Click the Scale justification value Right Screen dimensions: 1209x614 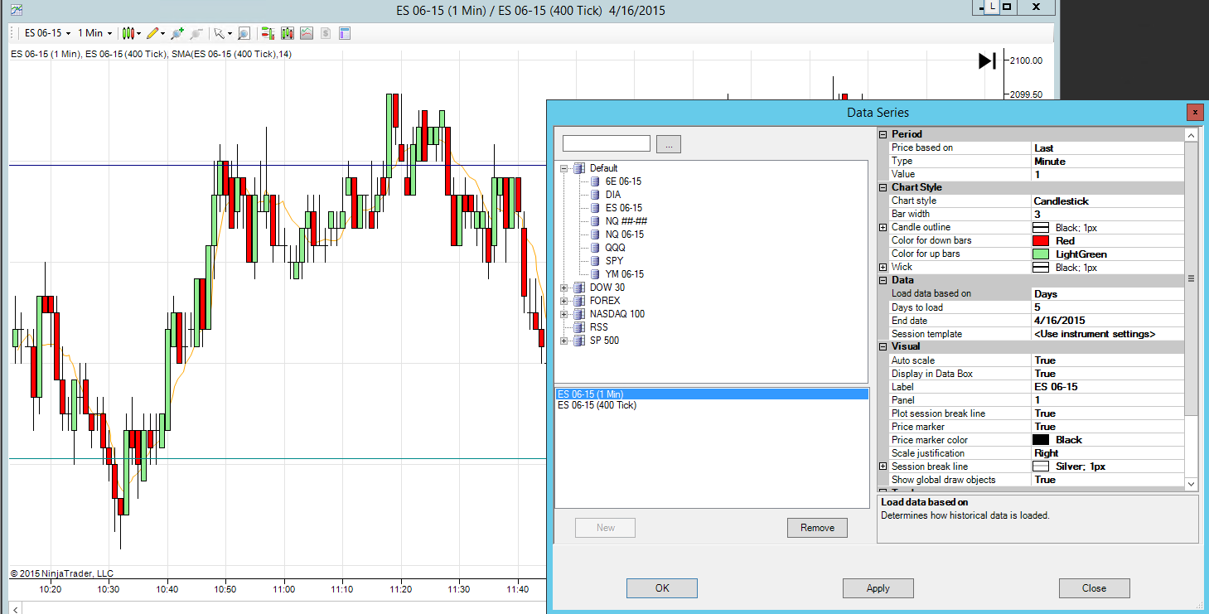coord(1108,453)
